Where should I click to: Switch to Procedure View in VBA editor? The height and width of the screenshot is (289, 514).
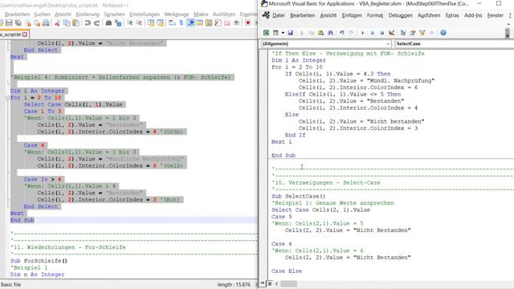[x=263, y=283]
